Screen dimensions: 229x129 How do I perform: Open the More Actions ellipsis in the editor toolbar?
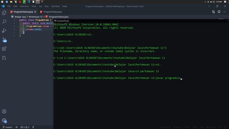pos(224,12)
